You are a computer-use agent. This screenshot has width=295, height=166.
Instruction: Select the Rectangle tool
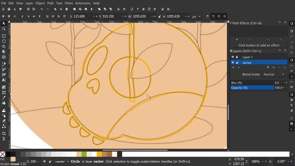(4, 36)
